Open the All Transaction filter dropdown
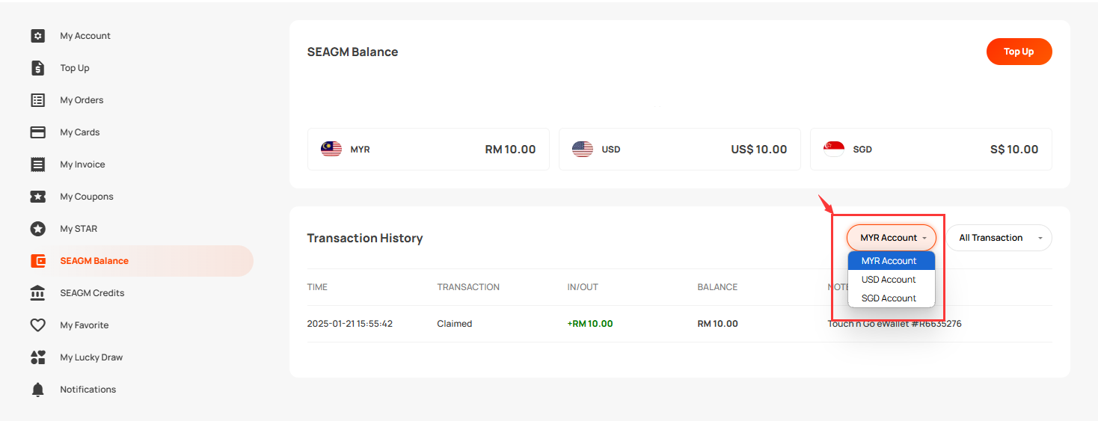Screen dimensions: 1098x421 999,238
